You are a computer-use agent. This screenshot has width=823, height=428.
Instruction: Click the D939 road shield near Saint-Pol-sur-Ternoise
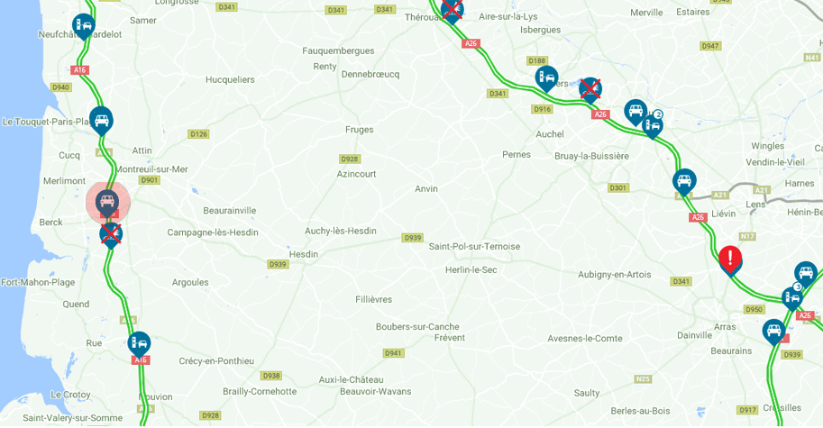413,238
